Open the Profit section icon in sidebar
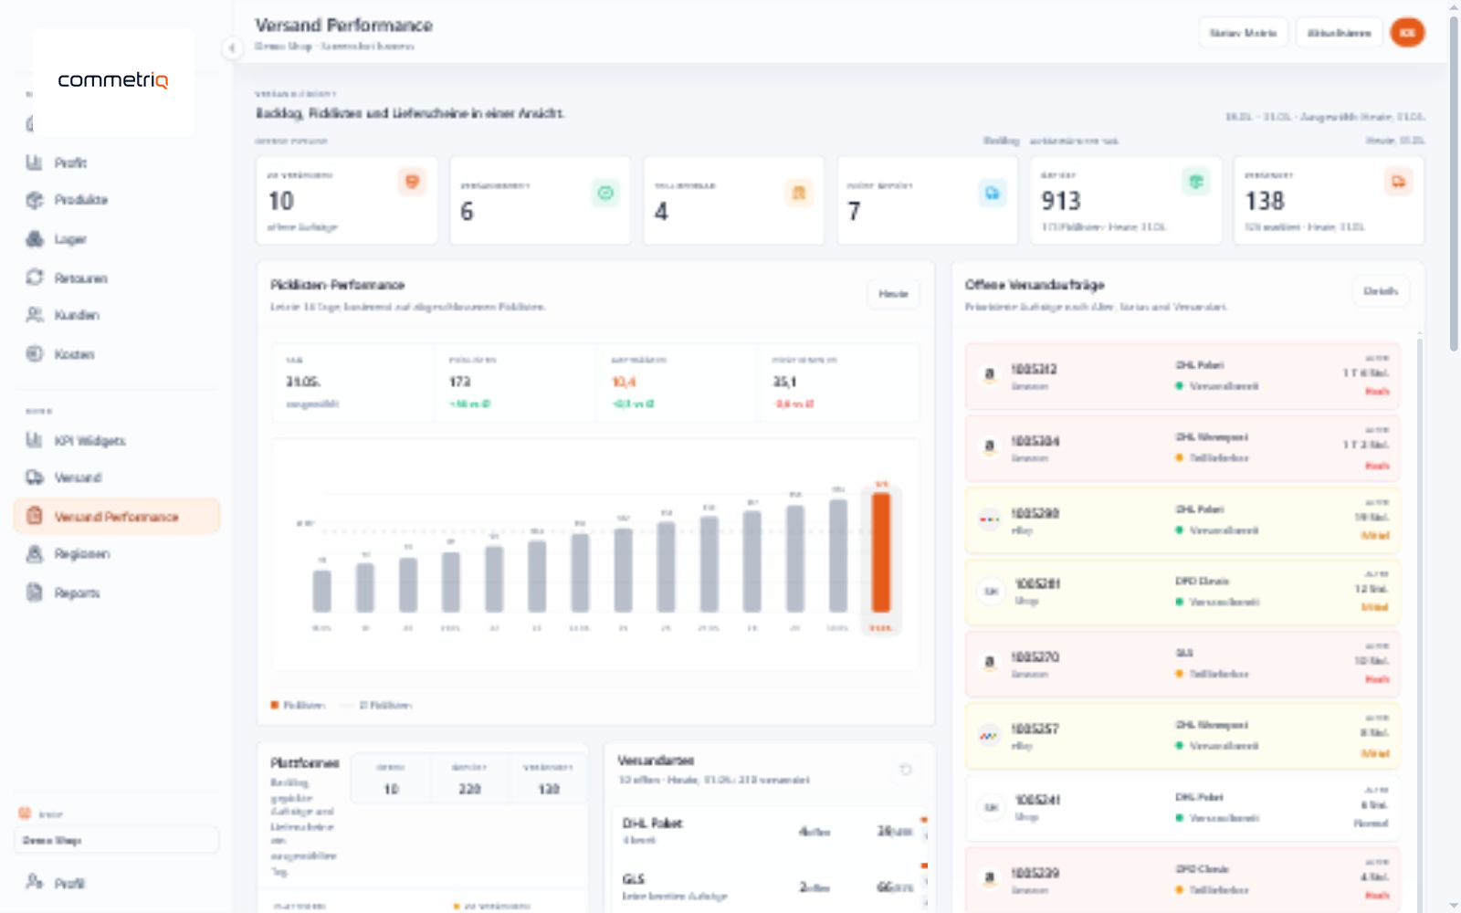The image size is (1461, 913). pyautogui.click(x=34, y=163)
